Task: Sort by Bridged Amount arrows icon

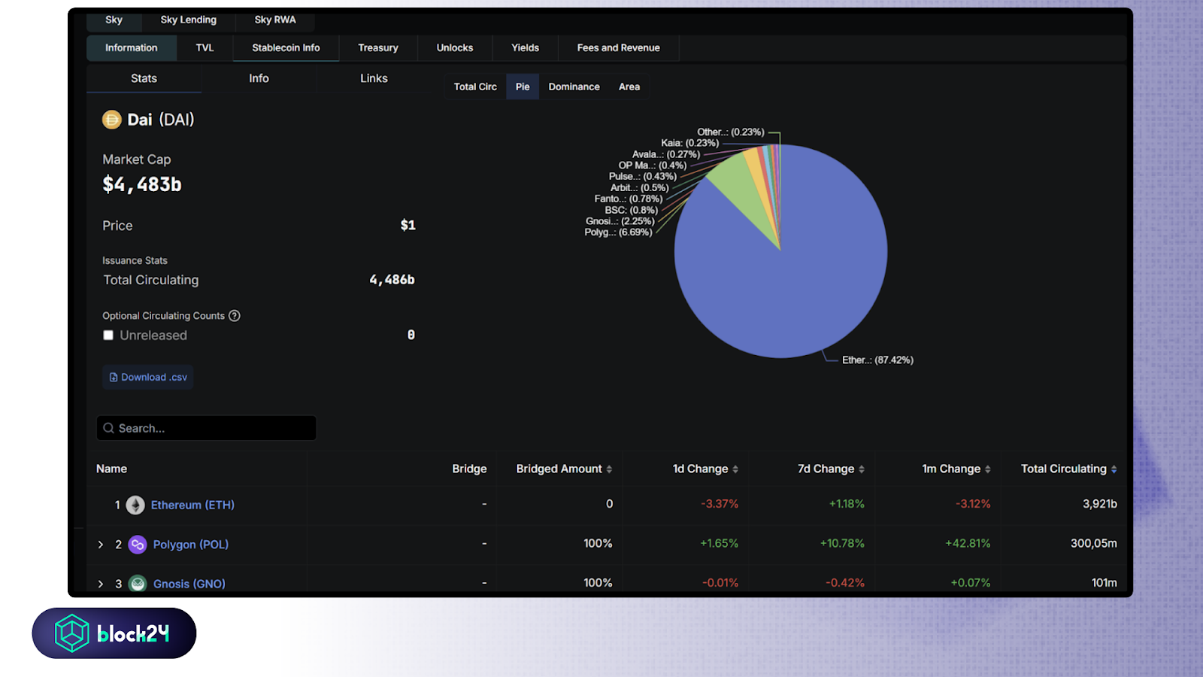Action: 609,469
